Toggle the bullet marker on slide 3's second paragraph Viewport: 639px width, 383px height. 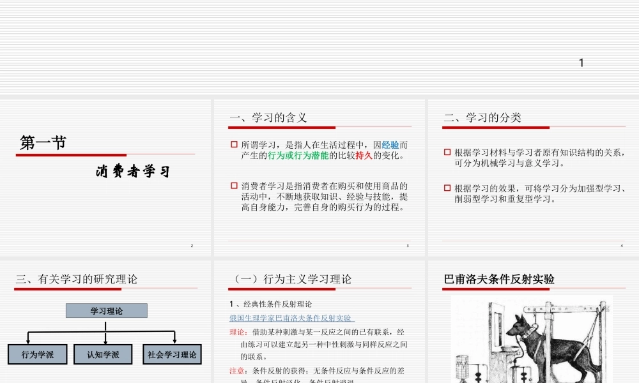pyautogui.click(x=233, y=186)
